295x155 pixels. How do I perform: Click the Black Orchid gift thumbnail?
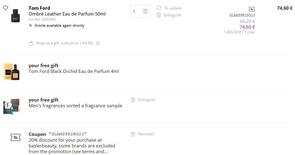click(x=12, y=72)
